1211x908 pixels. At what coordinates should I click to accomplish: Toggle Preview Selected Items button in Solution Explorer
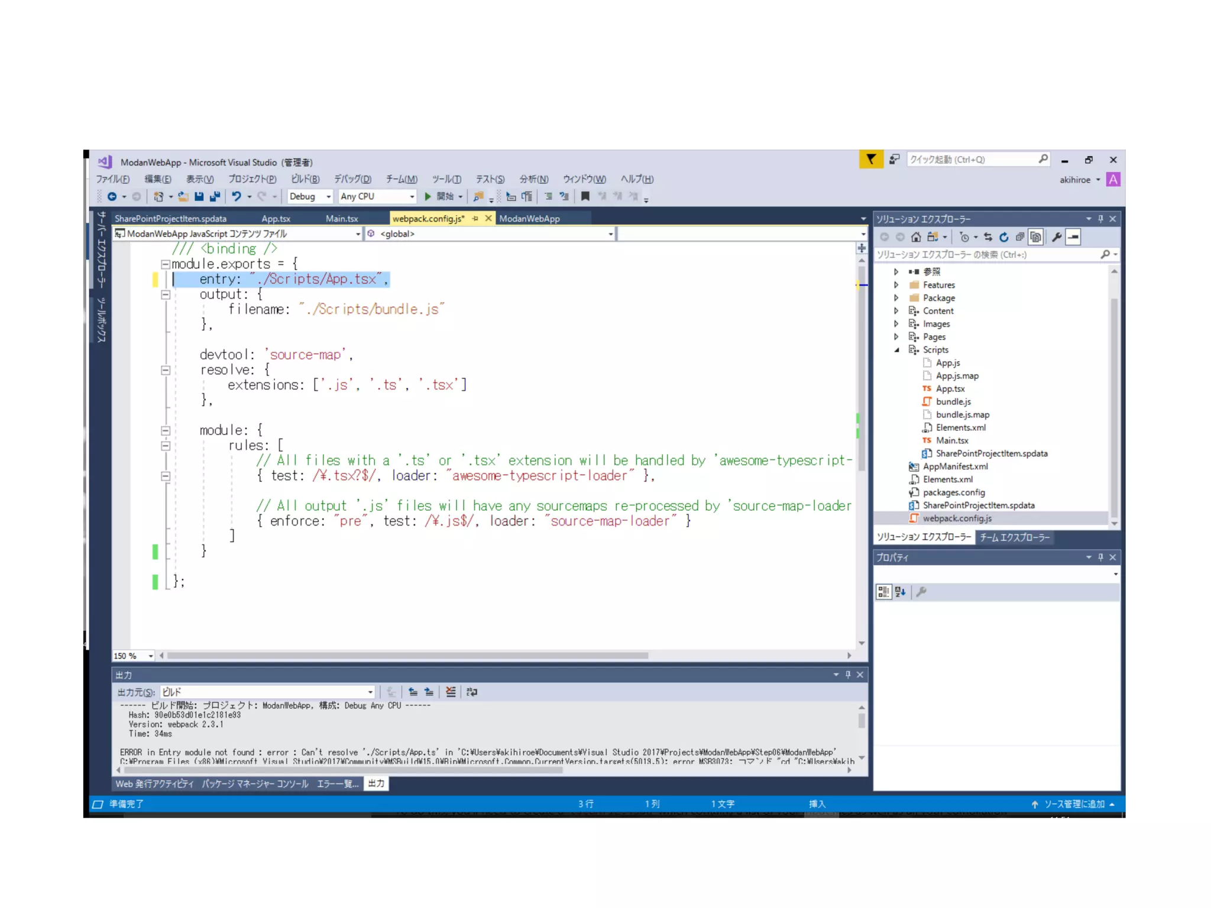(1073, 237)
